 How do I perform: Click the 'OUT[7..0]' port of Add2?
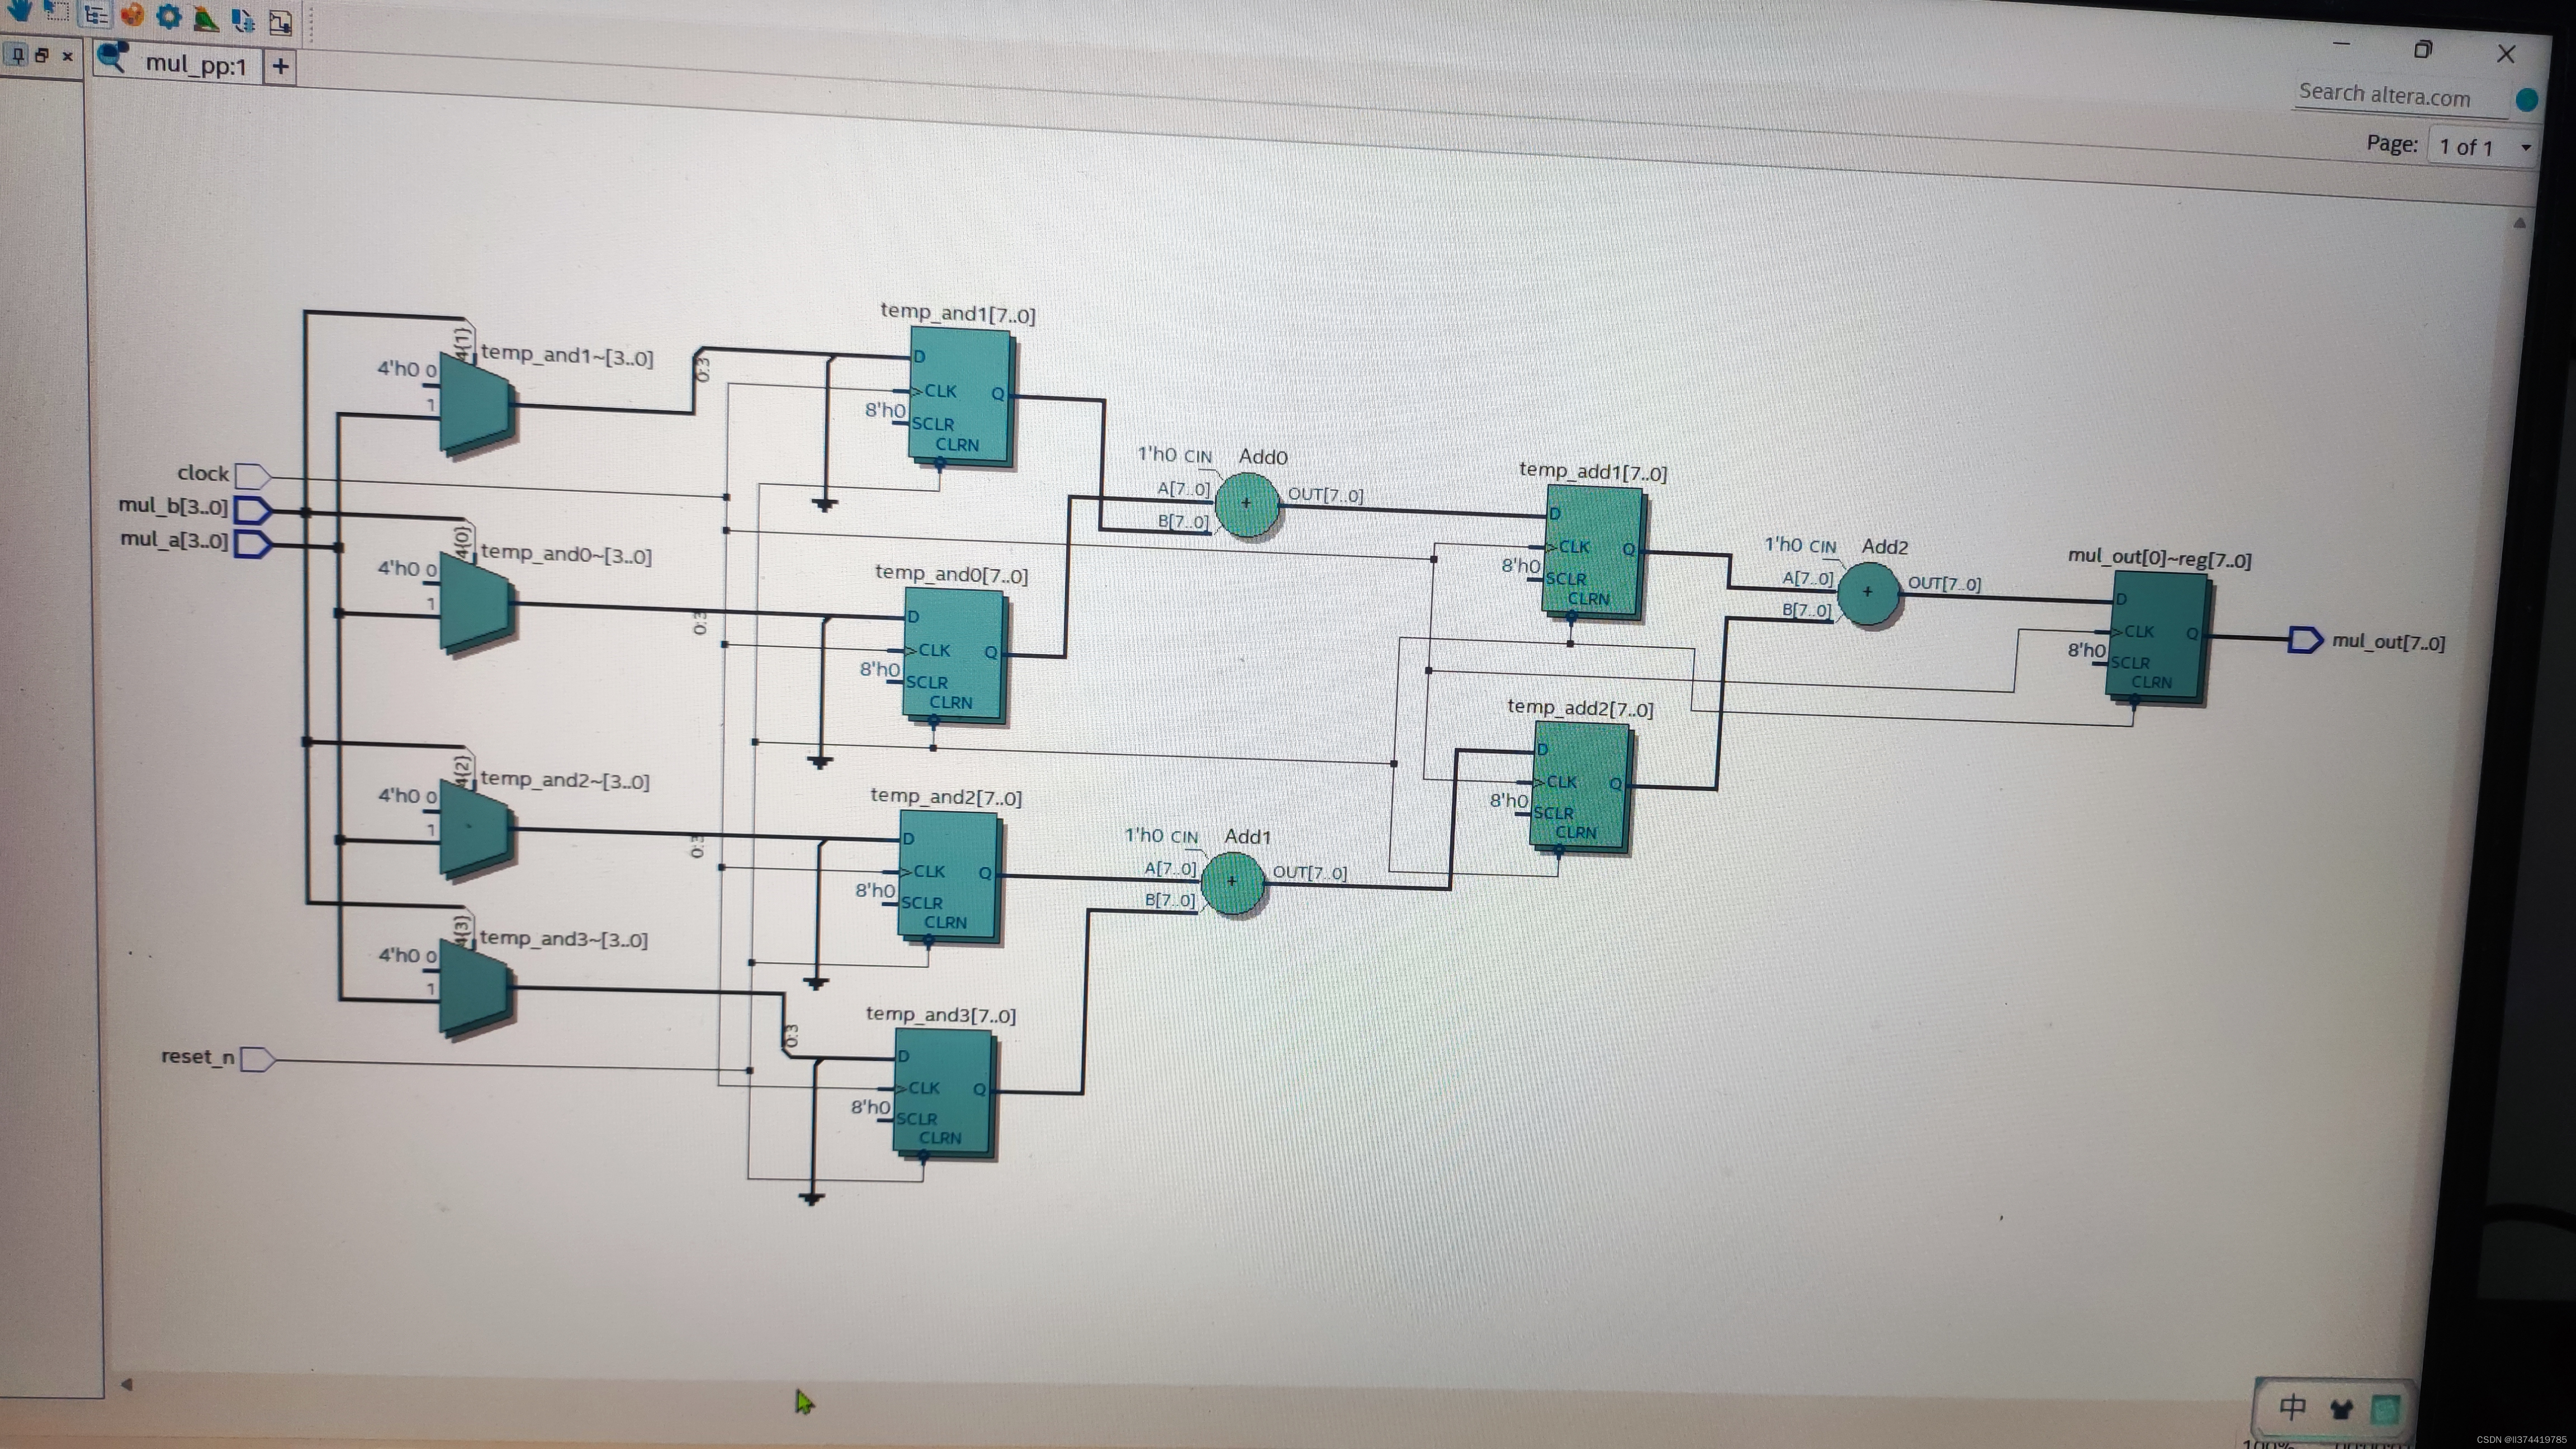(x=1944, y=583)
